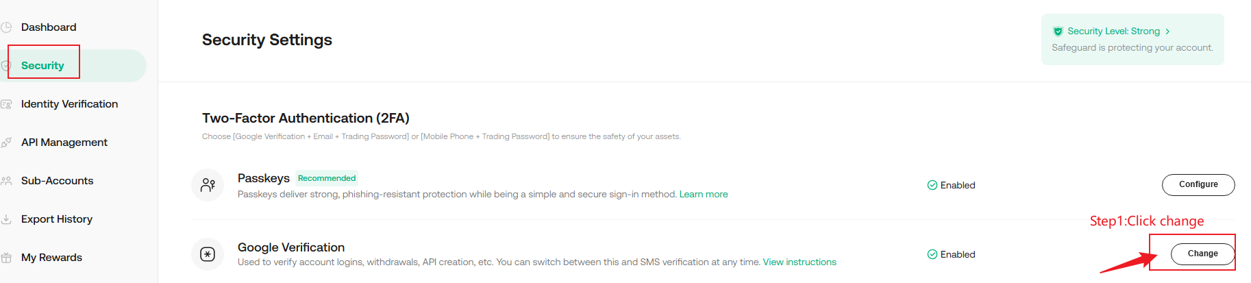
Task: Click the Google Verification asterisk icon
Action: tap(208, 254)
